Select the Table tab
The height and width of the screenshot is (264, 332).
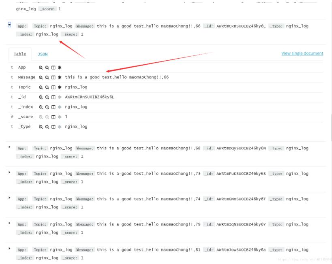point(20,54)
